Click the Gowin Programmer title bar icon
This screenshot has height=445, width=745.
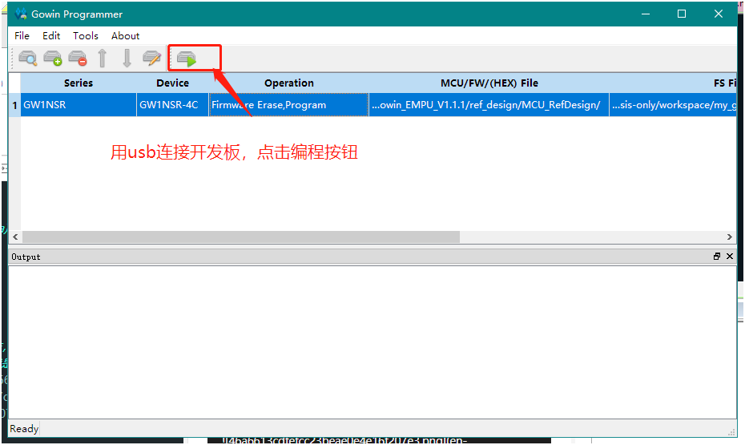21,14
